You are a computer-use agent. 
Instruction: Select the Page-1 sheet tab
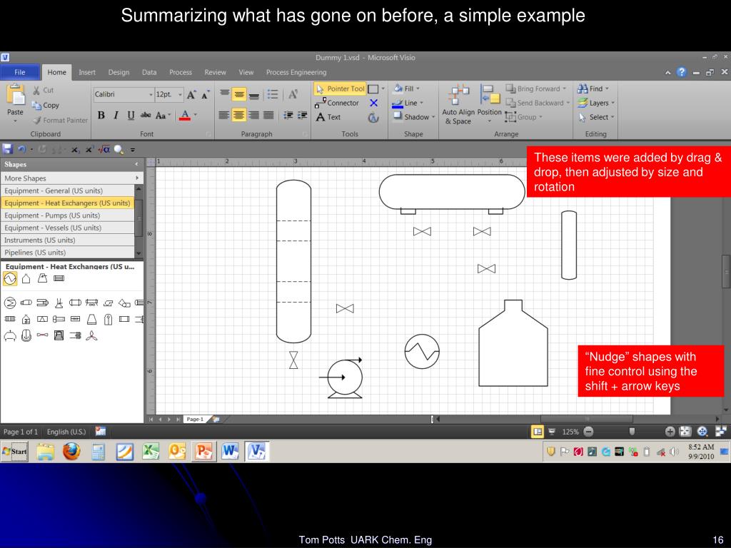(x=196, y=420)
